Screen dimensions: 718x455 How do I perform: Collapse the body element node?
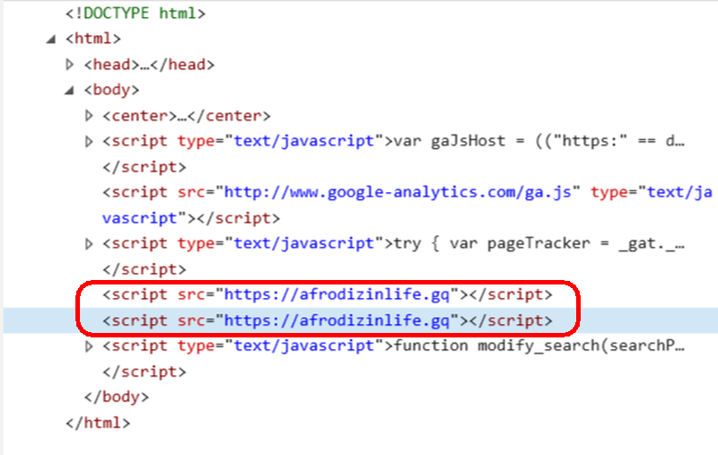click(70, 91)
